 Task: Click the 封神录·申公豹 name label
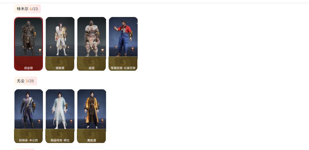[28, 140]
